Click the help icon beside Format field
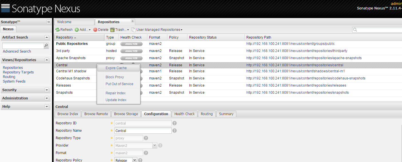The height and width of the screenshot is (162, 402). (x=146, y=153)
